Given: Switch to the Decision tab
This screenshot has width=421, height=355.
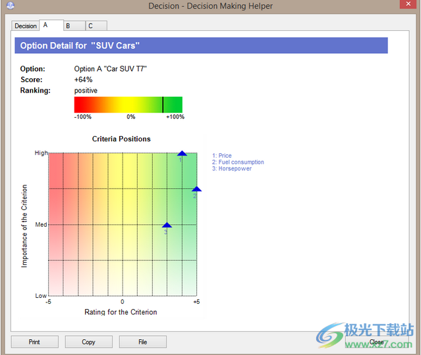Looking at the screenshot, I should click(x=26, y=26).
